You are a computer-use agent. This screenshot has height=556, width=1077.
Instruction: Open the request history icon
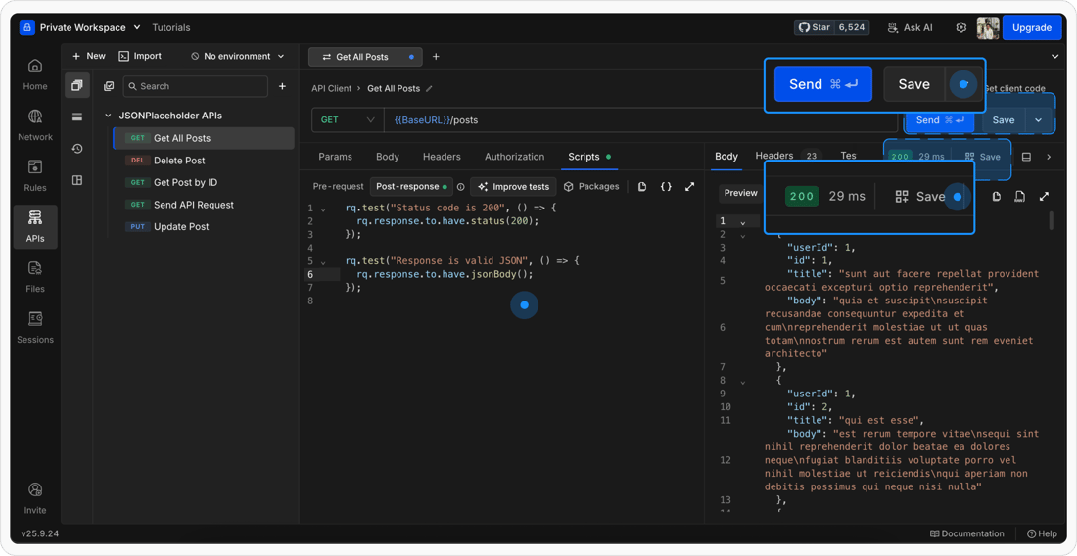77,148
